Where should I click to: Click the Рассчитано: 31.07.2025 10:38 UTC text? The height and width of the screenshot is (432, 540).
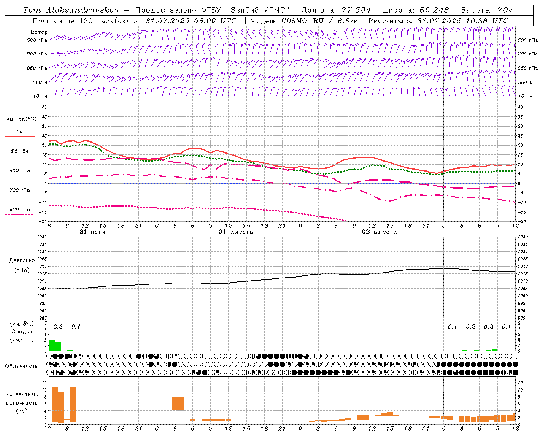point(438,21)
